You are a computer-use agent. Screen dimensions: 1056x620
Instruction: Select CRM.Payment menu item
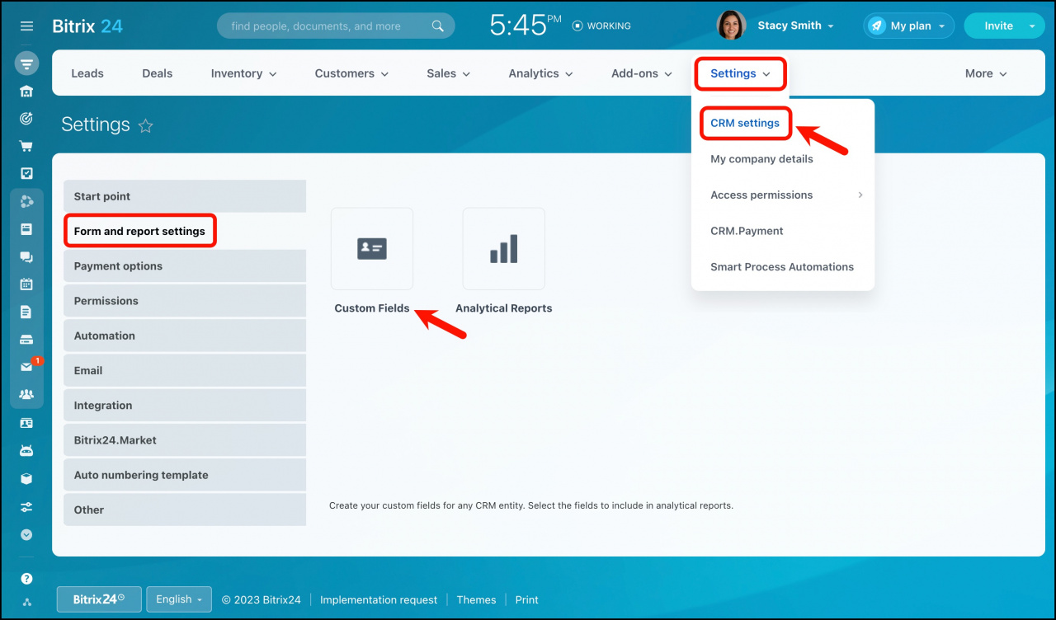pos(747,231)
